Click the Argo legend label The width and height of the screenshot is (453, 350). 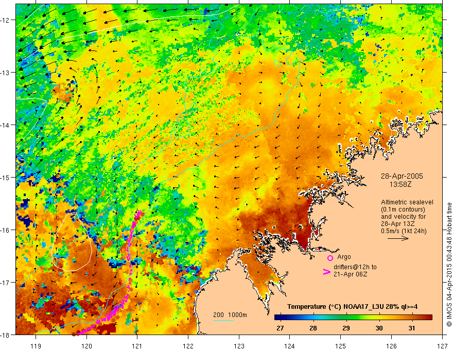coord(344,257)
